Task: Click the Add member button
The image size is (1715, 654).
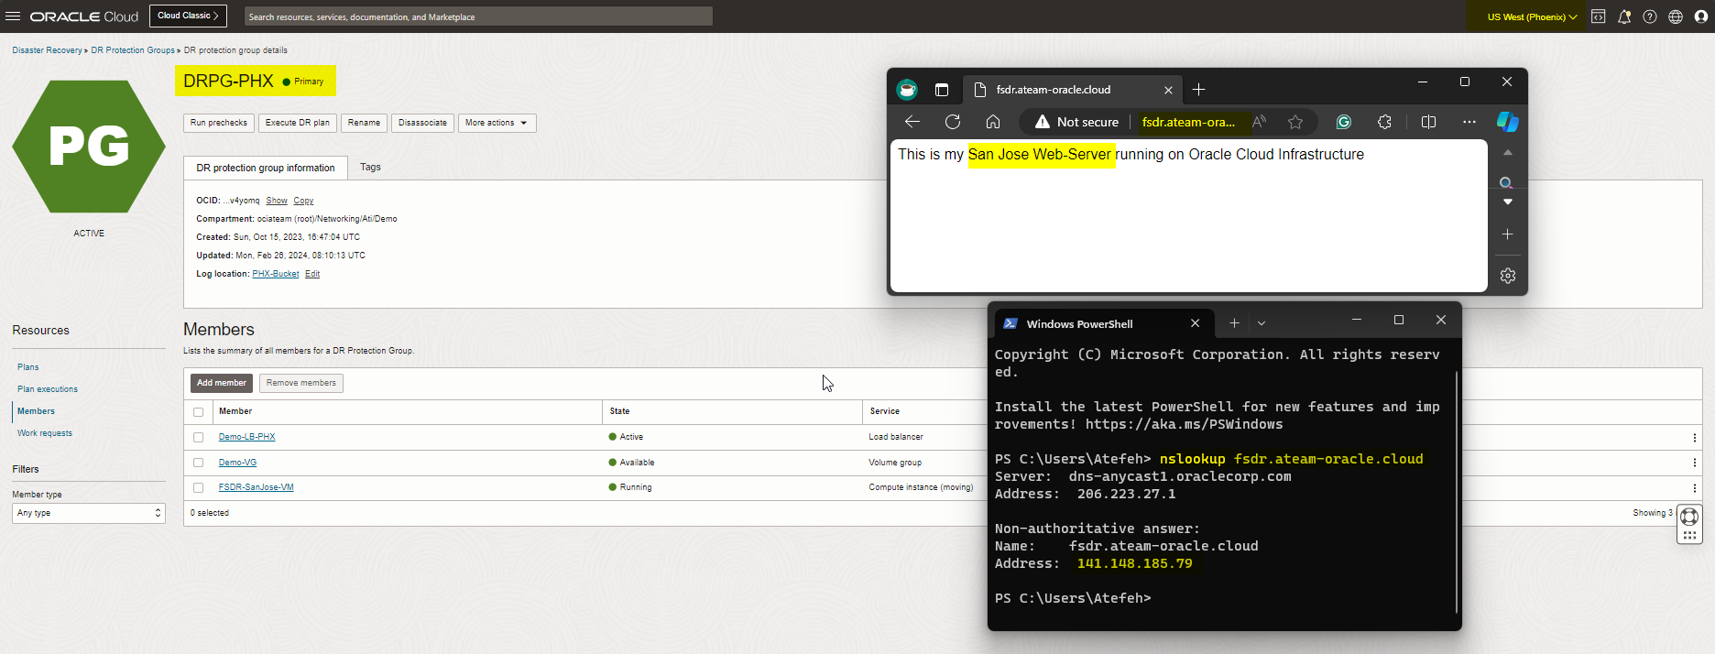Action: [221, 383]
